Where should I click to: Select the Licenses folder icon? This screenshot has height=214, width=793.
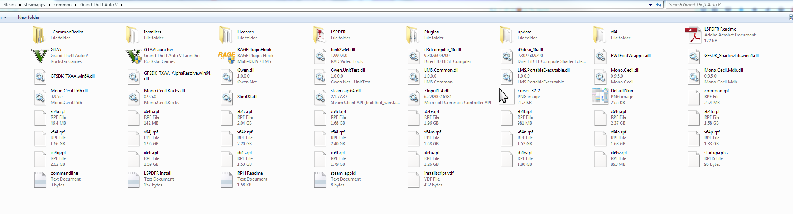tap(225, 35)
